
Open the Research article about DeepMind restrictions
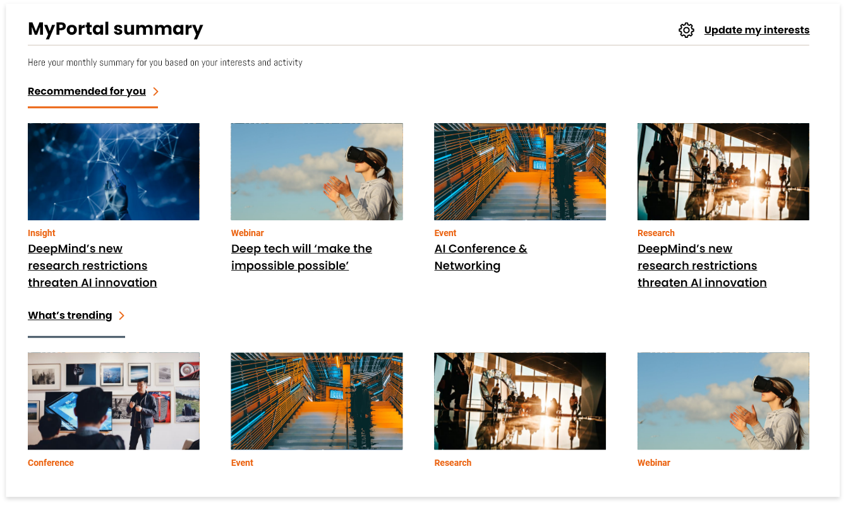point(702,265)
